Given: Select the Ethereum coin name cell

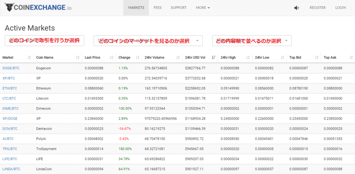Looking at the screenshot, I should click(x=43, y=88).
